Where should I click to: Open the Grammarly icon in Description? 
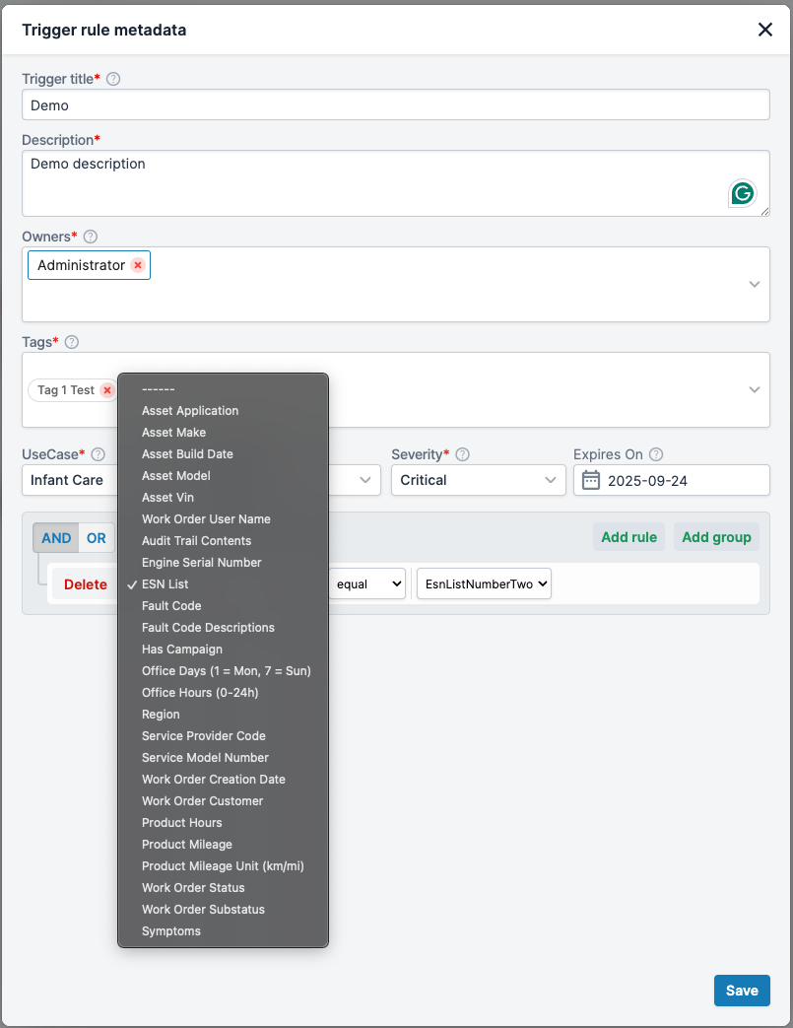tap(743, 193)
